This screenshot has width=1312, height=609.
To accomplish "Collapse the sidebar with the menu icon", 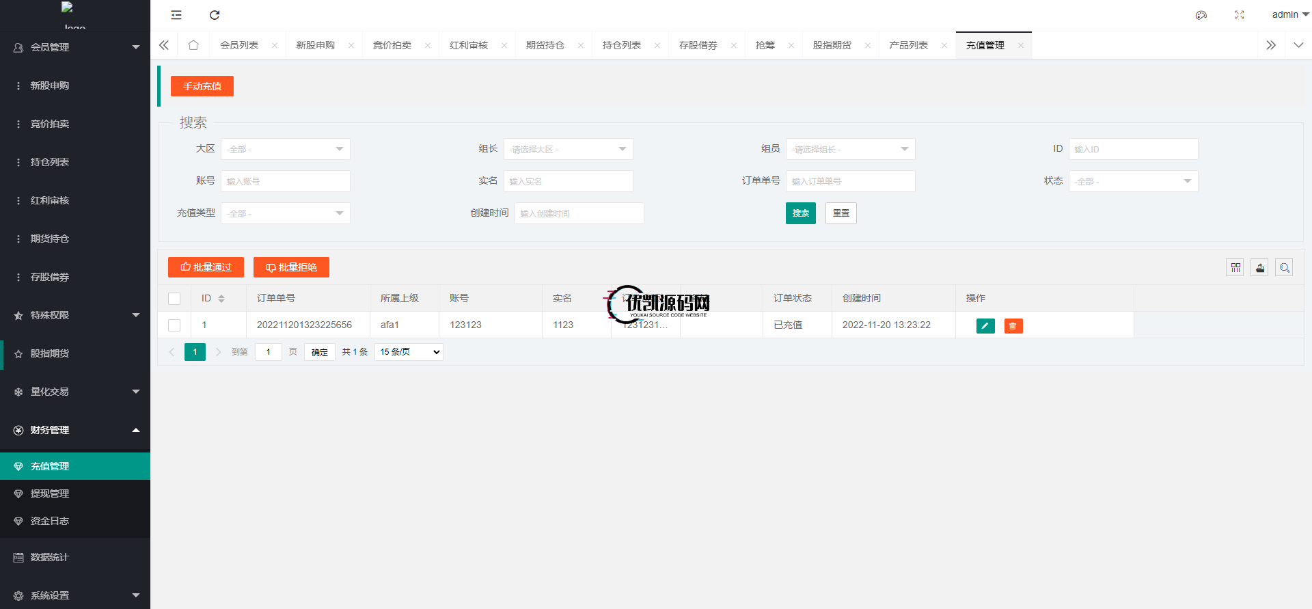I will [x=176, y=15].
